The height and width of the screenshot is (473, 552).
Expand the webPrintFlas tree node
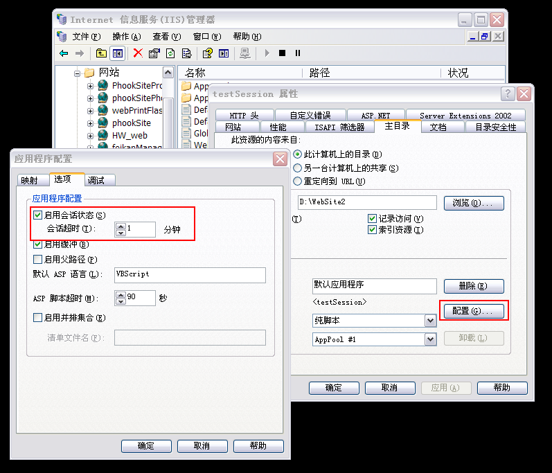91,111
